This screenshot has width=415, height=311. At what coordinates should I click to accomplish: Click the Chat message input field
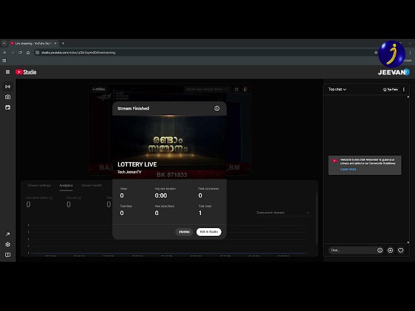pyautogui.click(x=351, y=250)
